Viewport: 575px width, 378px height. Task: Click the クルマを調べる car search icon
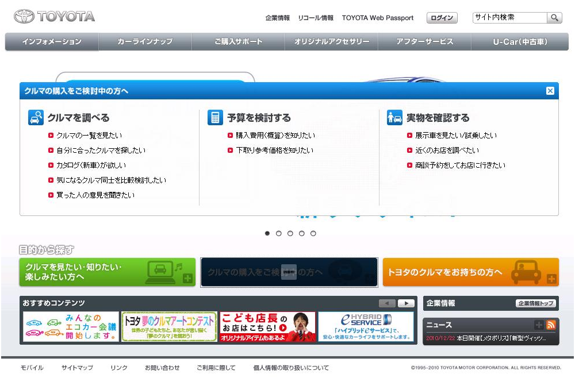[x=36, y=118]
